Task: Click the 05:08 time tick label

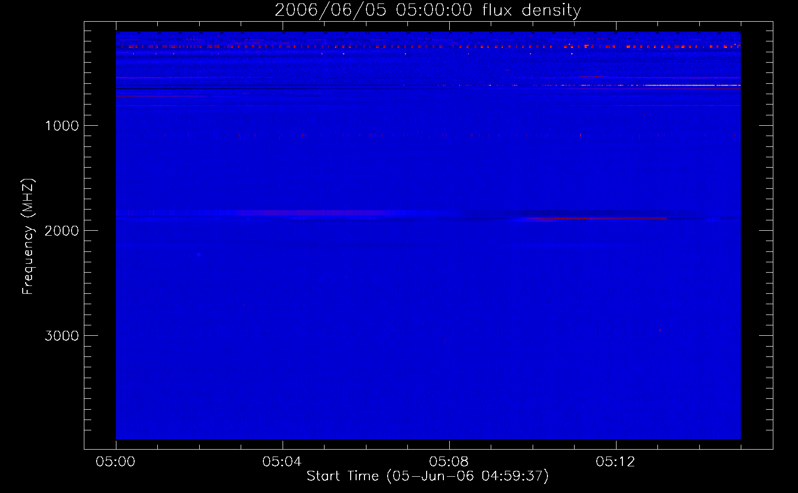Action: (448, 462)
